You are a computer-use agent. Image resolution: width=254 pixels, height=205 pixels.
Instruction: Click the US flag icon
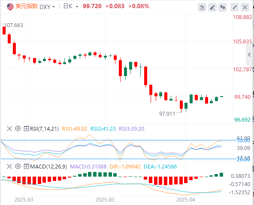10,6
